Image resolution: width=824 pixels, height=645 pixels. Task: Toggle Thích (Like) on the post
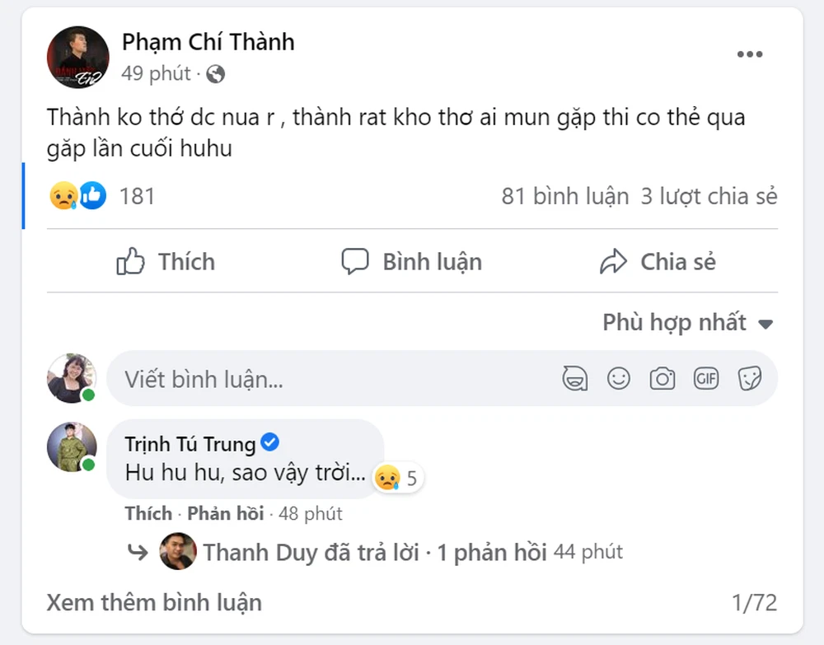point(166,262)
